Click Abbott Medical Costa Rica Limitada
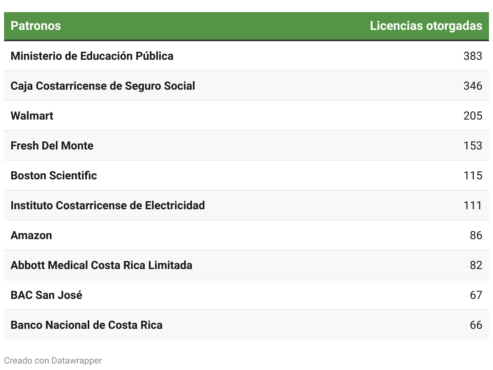This screenshot has width=493, height=370. pyautogui.click(x=101, y=265)
